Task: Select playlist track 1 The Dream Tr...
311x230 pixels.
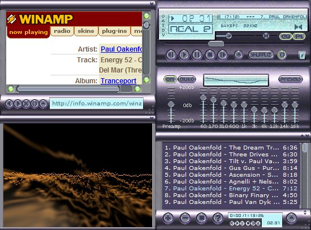Action: pyautogui.click(x=231, y=148)
